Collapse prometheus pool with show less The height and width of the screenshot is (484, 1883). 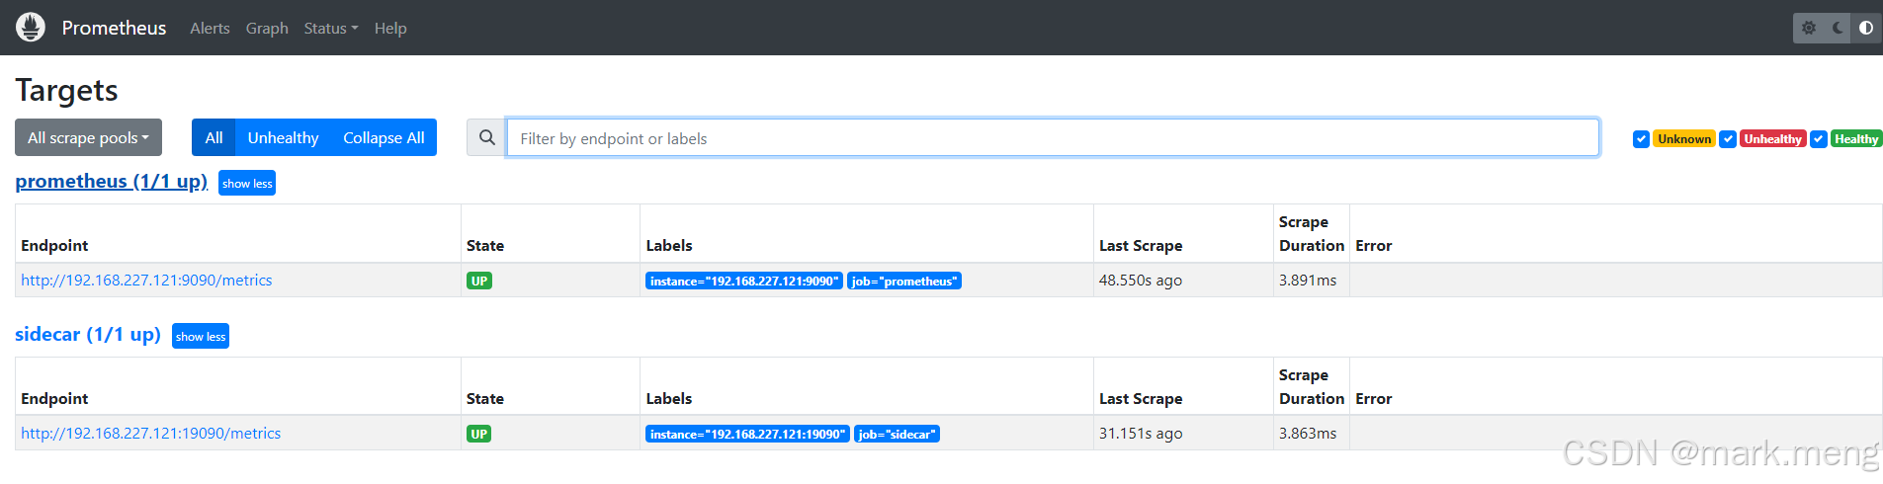point(247,183)
